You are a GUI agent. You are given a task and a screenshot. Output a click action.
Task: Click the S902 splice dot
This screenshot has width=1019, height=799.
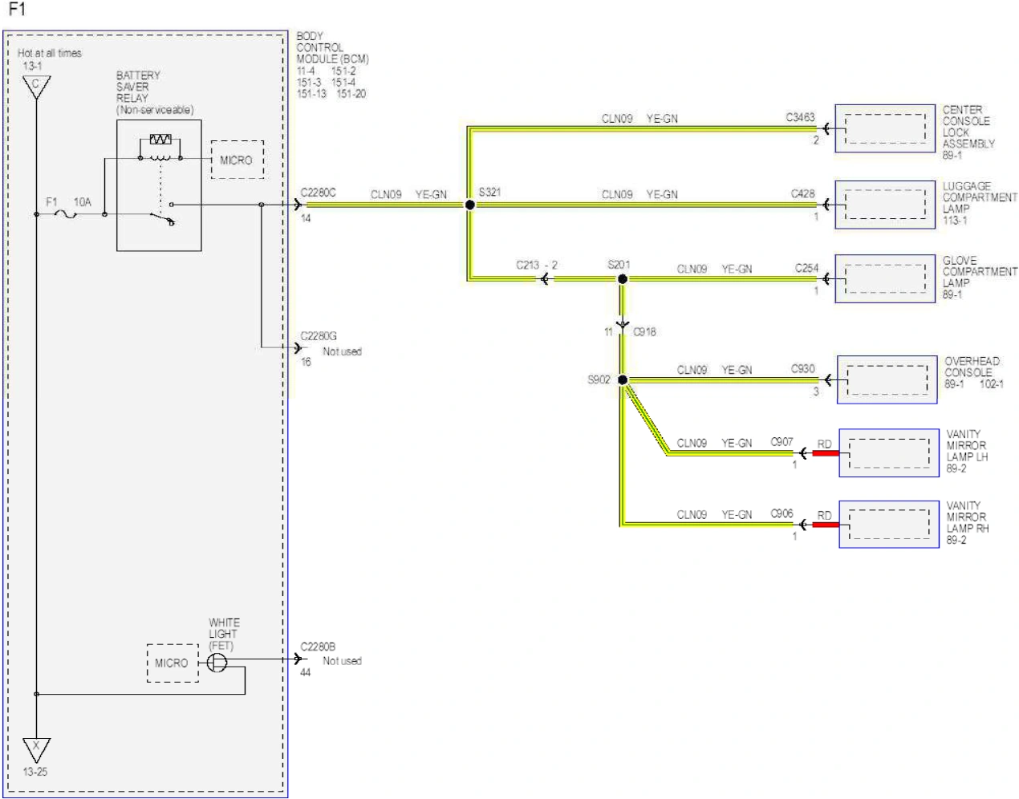coord(622,380)
